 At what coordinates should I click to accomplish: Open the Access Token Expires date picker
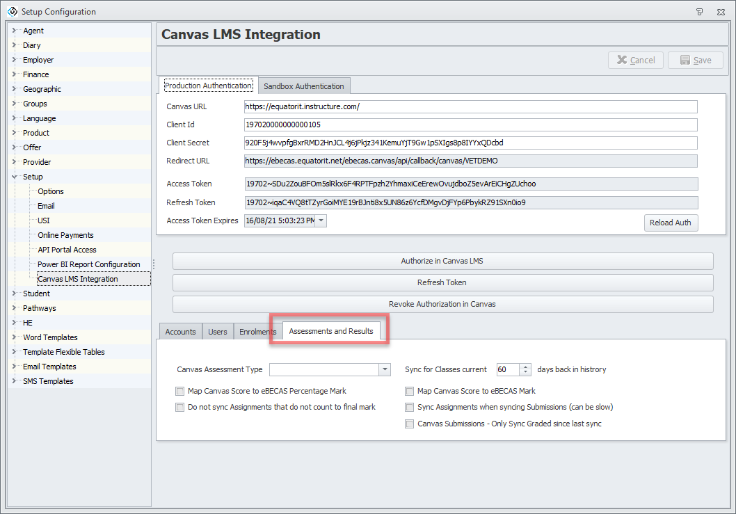pos(321,221)
